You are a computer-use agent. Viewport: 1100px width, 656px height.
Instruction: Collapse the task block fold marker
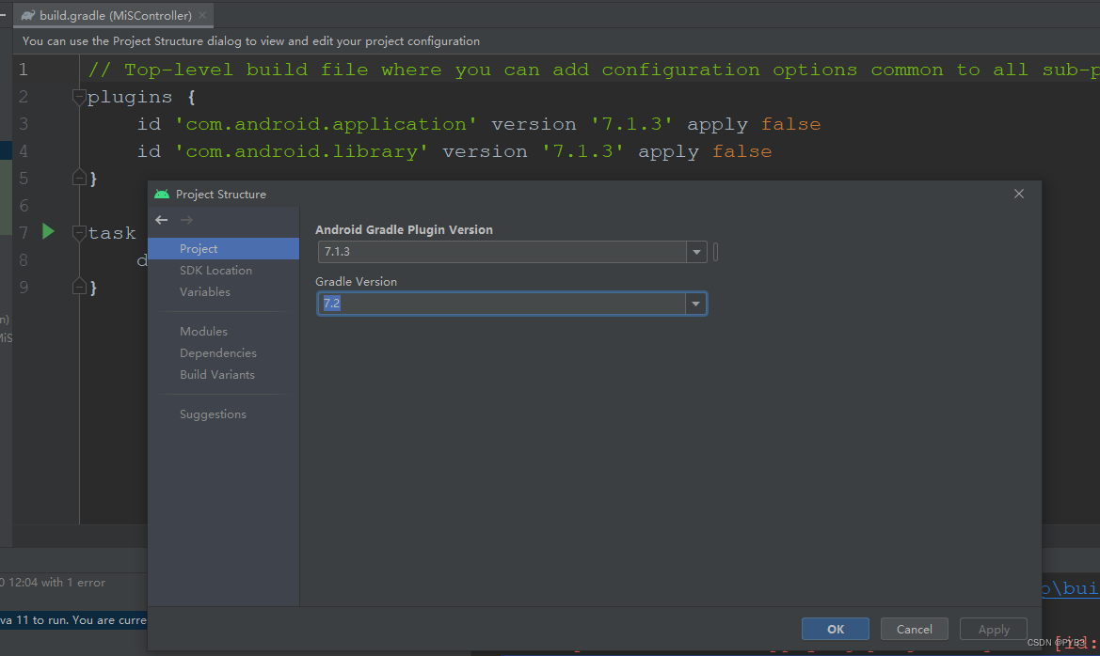click(x=79, y=233)
